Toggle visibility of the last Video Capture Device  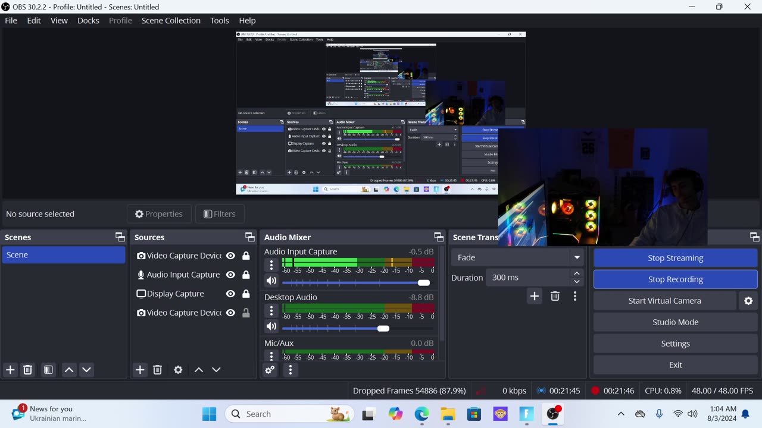point(230,313)
